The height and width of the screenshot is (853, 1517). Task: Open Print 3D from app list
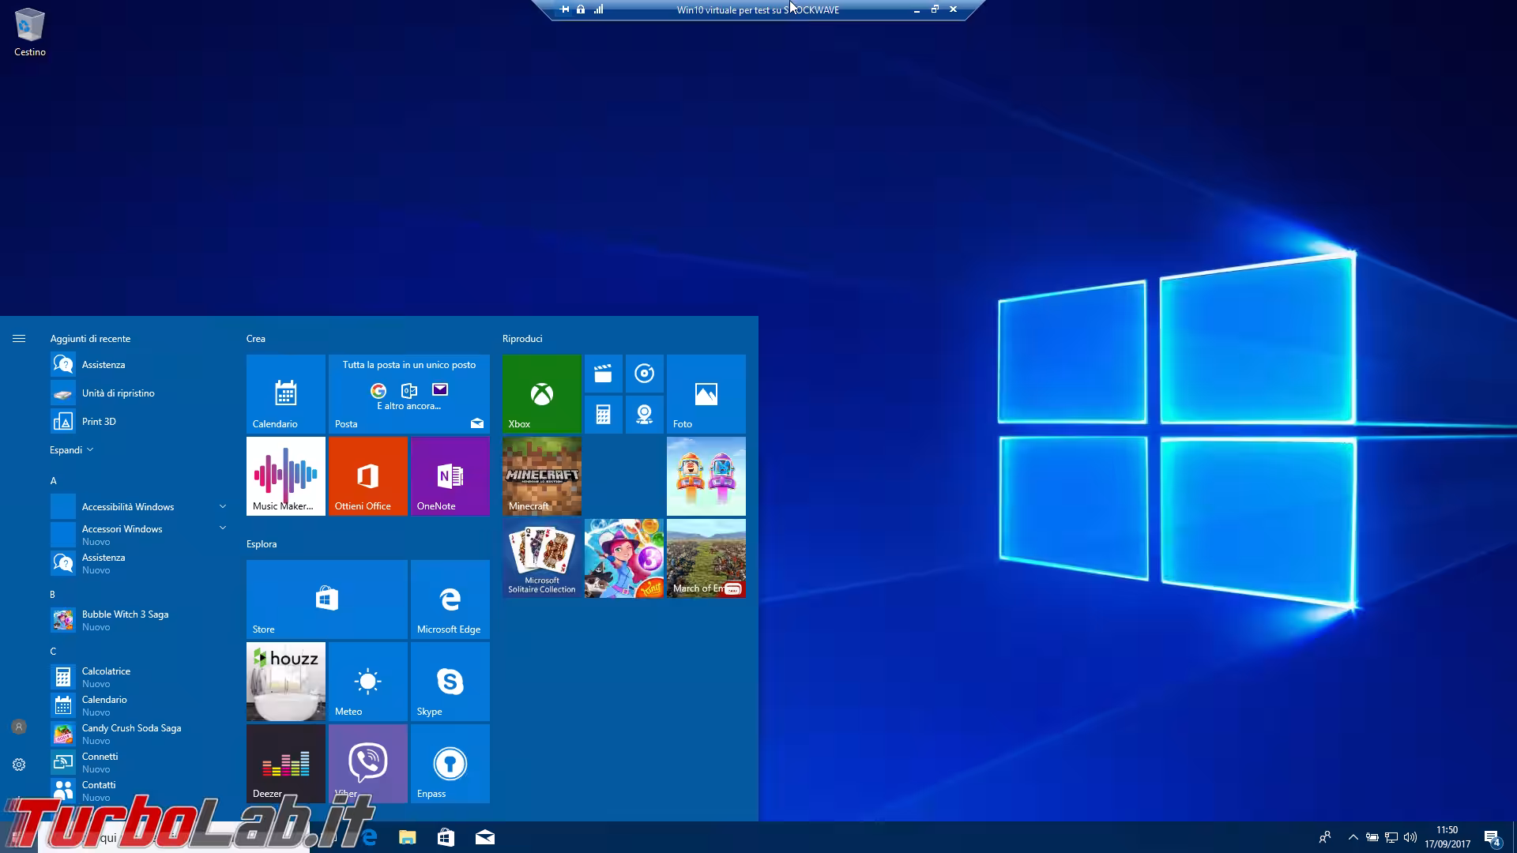[99, 422]
